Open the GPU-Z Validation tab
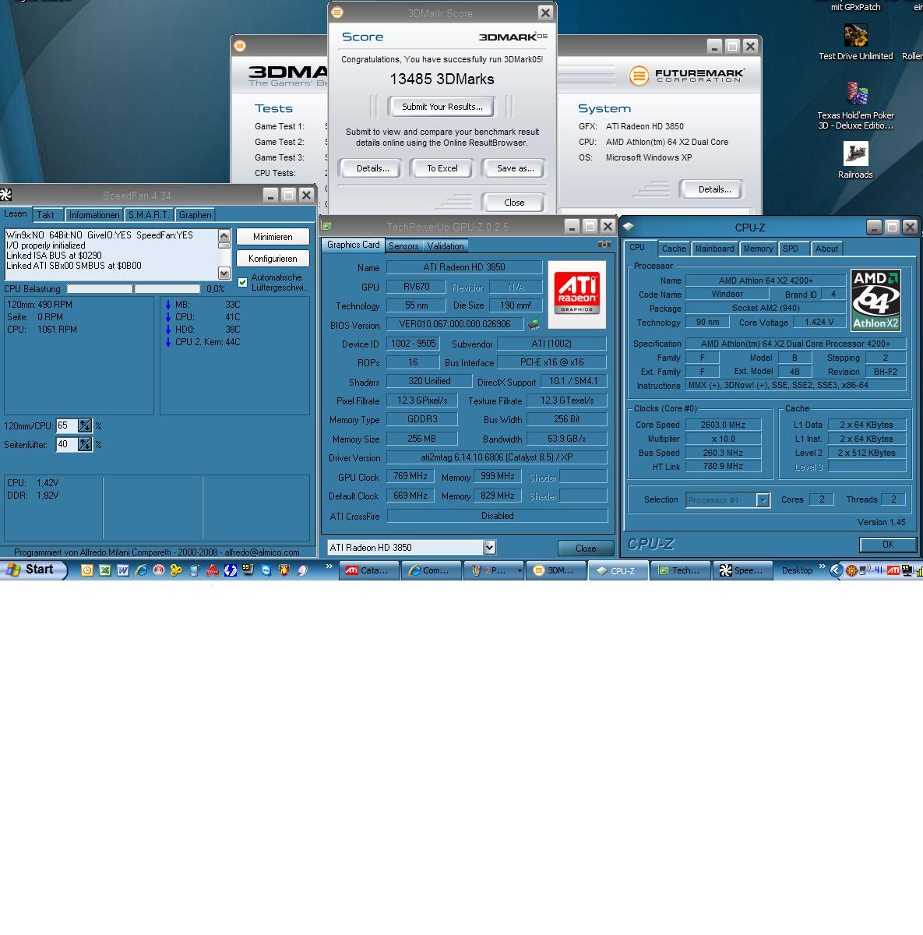Image resolution: width=923 pixels, height=935 pixels. coord(446,246)
